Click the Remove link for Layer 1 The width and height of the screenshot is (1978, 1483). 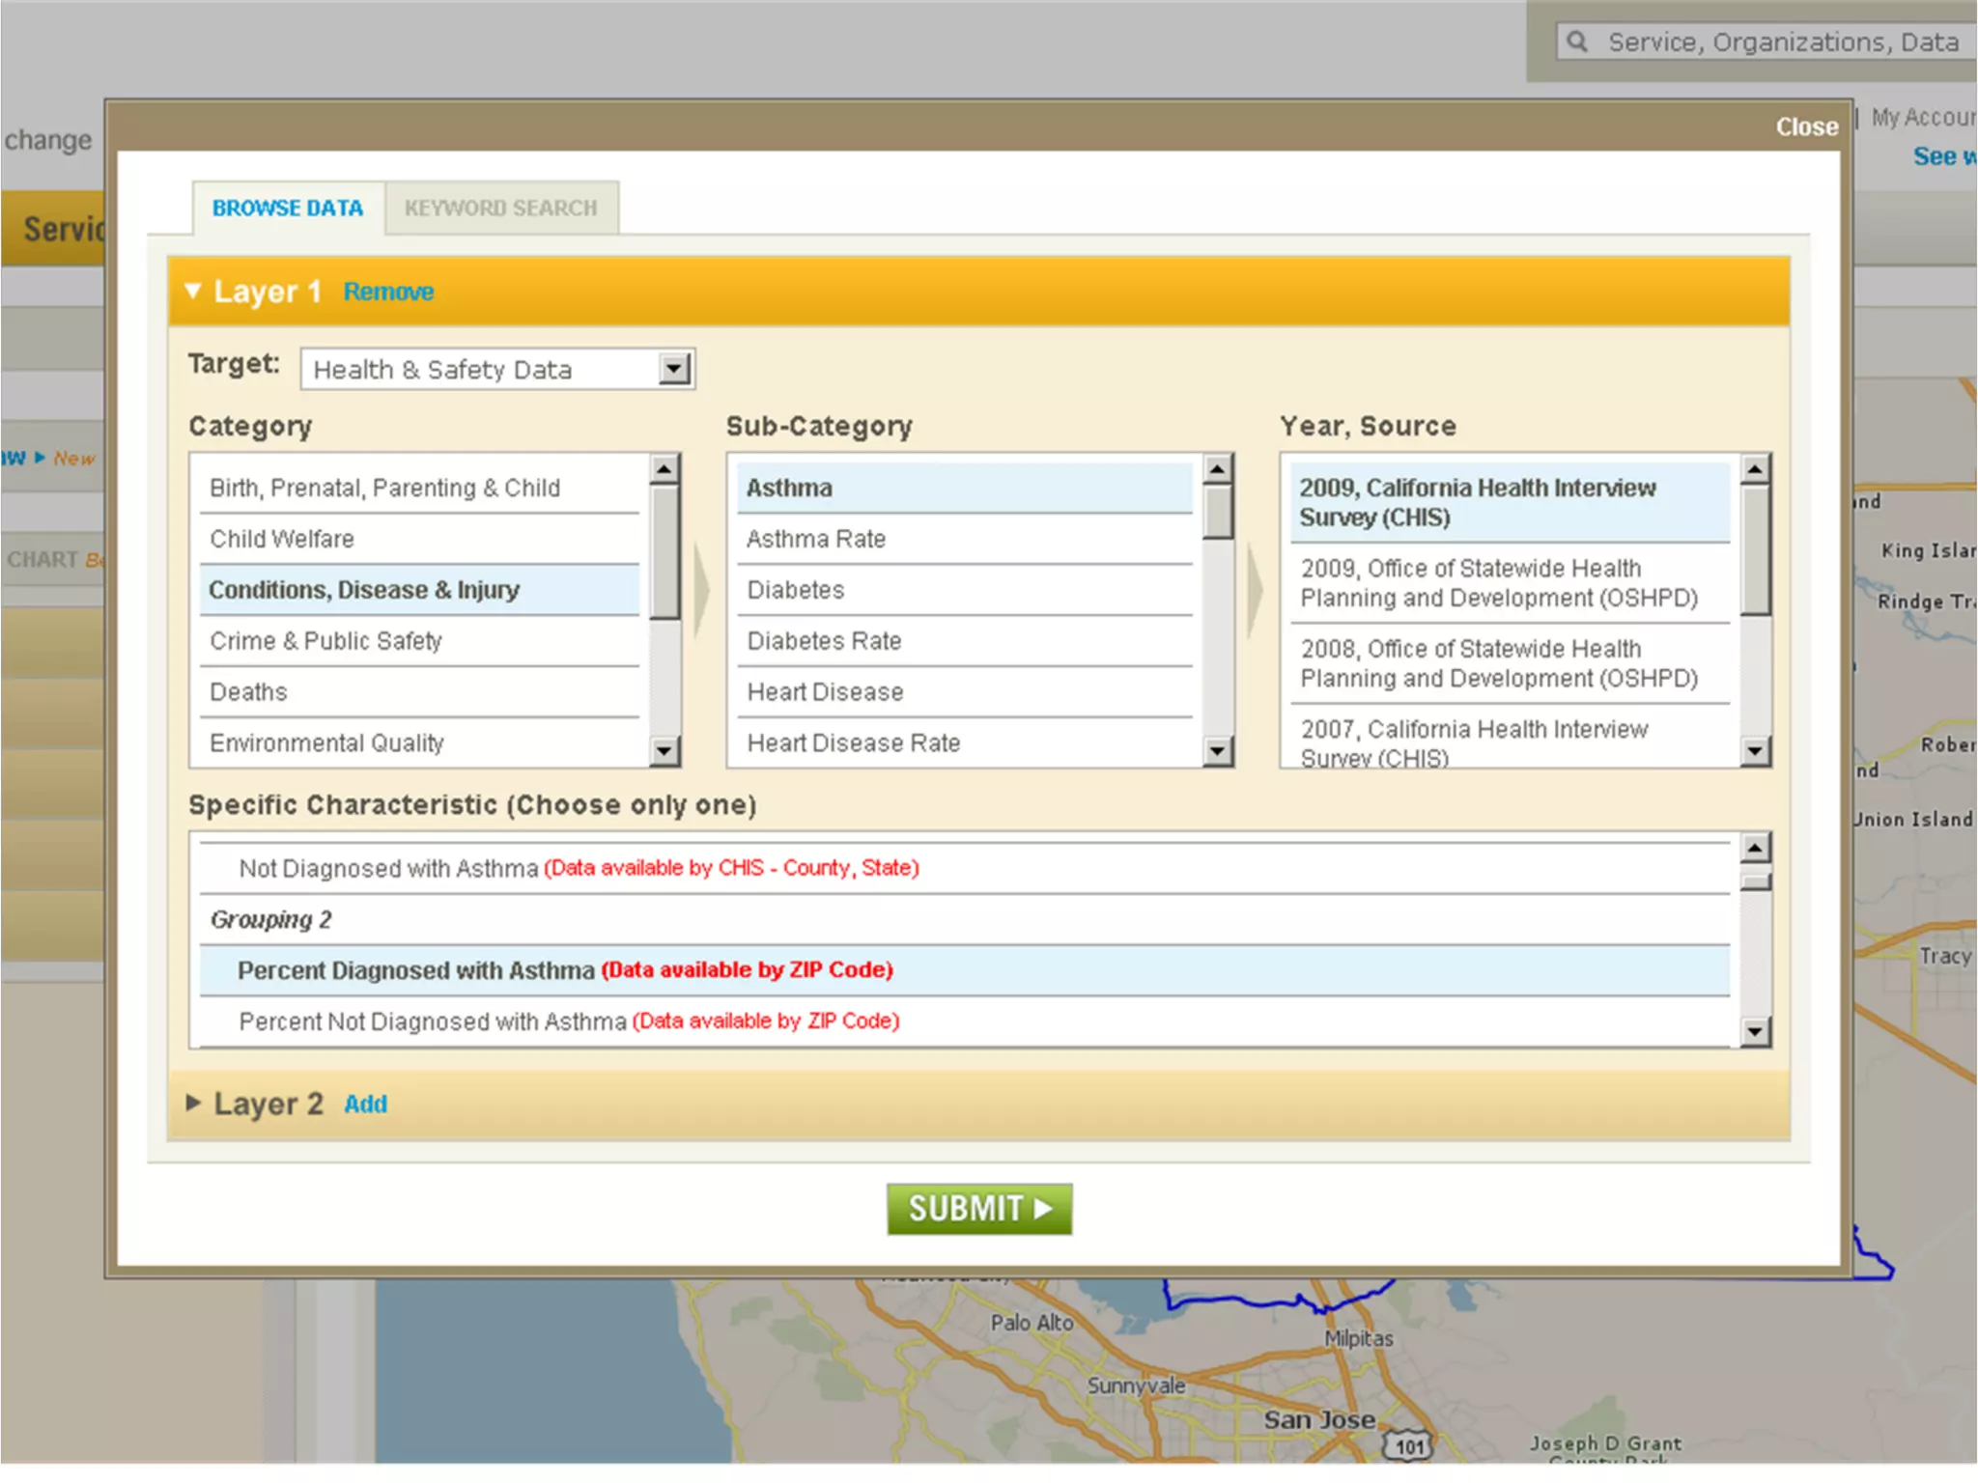point(388,292)
